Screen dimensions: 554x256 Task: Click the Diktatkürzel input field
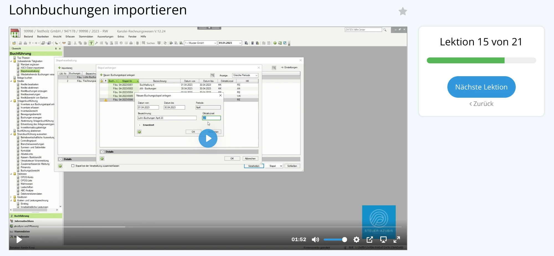pos(211,118)
